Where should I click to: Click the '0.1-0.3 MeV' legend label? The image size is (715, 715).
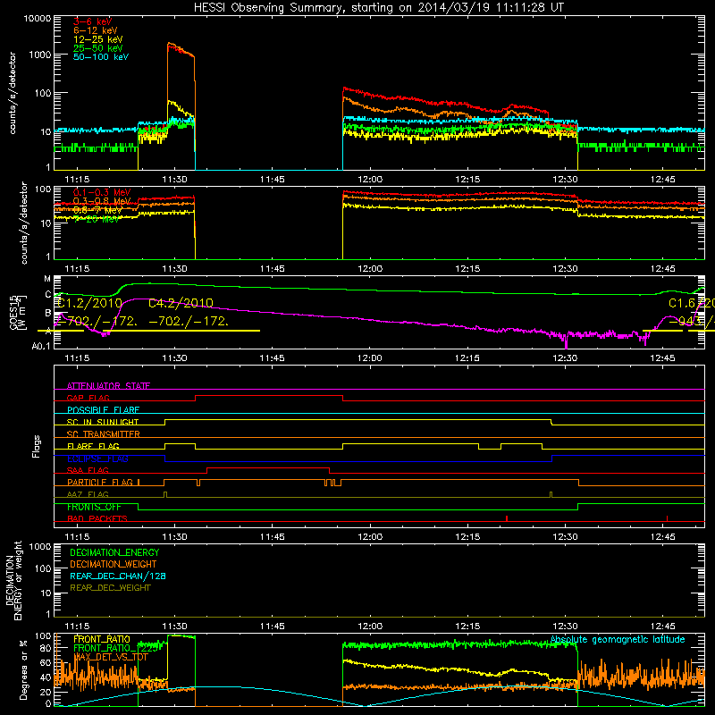[x=102, y=192]
